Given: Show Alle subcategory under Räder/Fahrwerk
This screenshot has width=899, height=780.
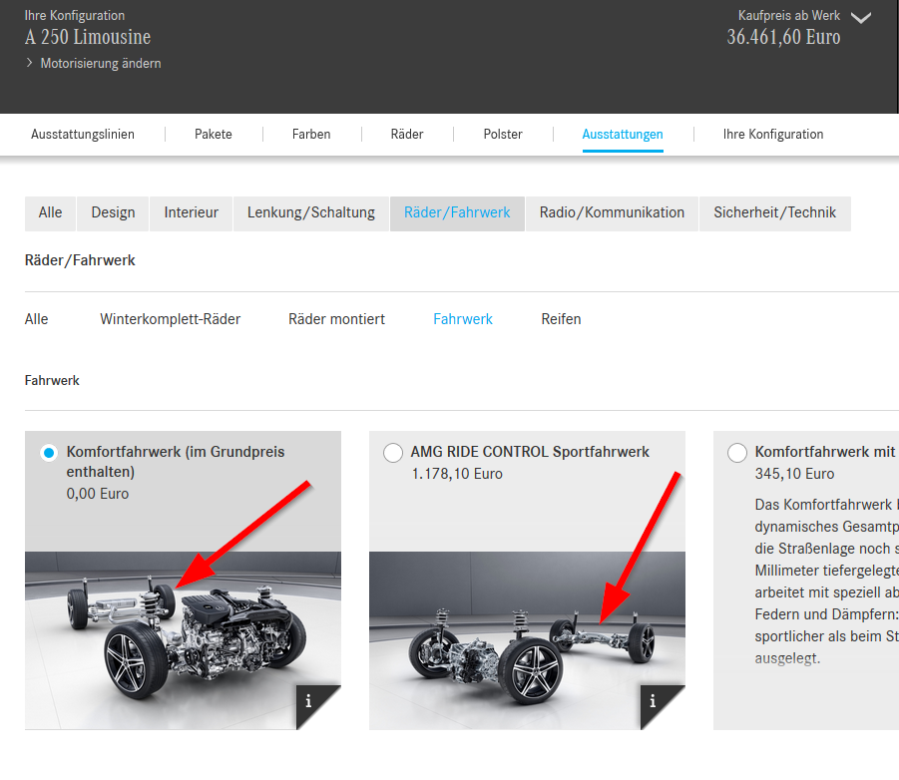Looking at the screenshot, I should 36,319.
